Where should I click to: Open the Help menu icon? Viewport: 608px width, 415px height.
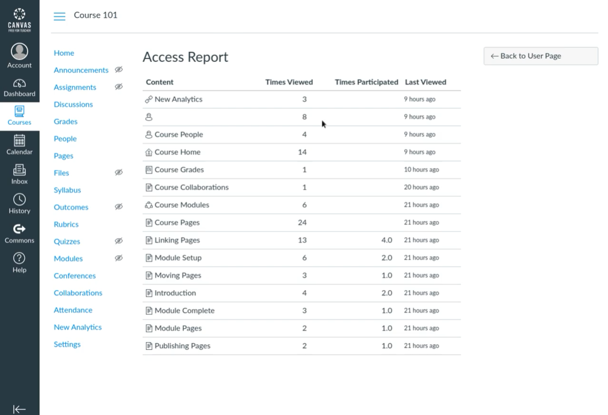click(x=19, y=262)
